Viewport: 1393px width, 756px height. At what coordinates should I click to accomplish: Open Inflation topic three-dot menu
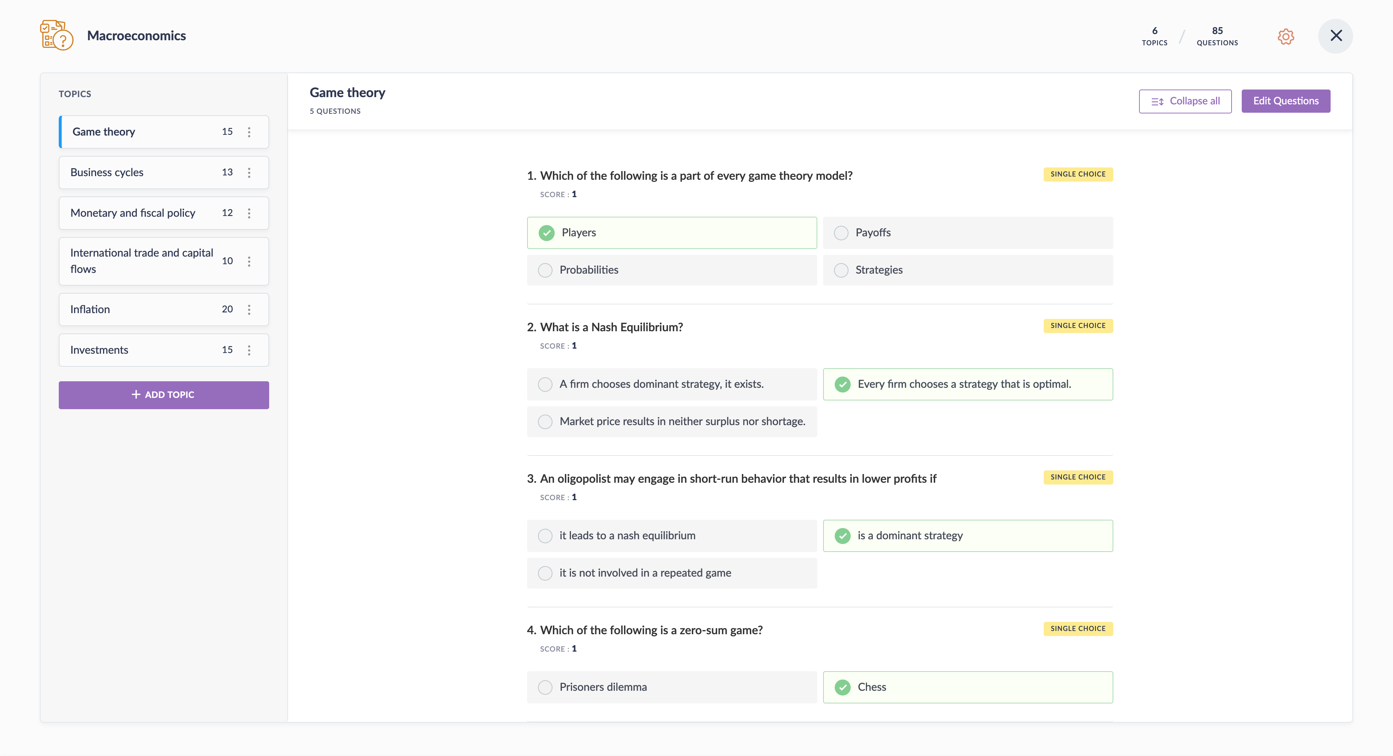(x=249, y=309)
